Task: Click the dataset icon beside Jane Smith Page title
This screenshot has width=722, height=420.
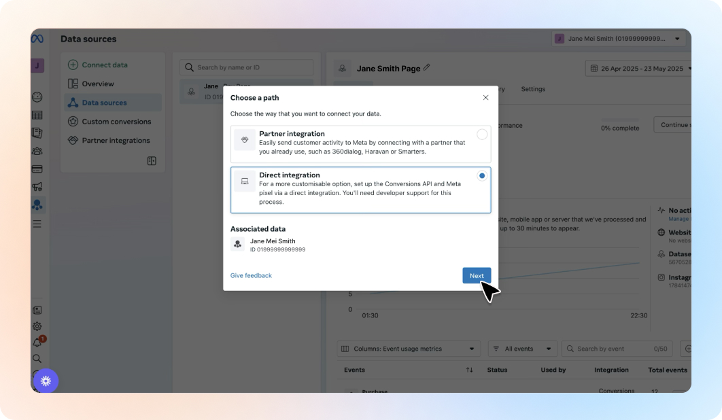Action: pyautogui.click(x=342, y=68)
